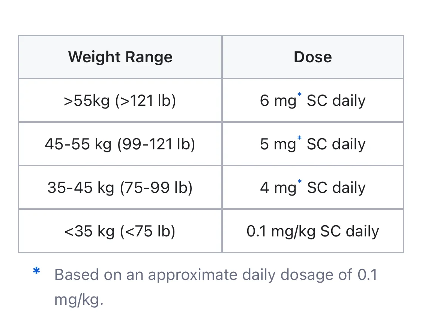
Task: Select the >55kg (>121 lb) cell
Action: [120, 101]
